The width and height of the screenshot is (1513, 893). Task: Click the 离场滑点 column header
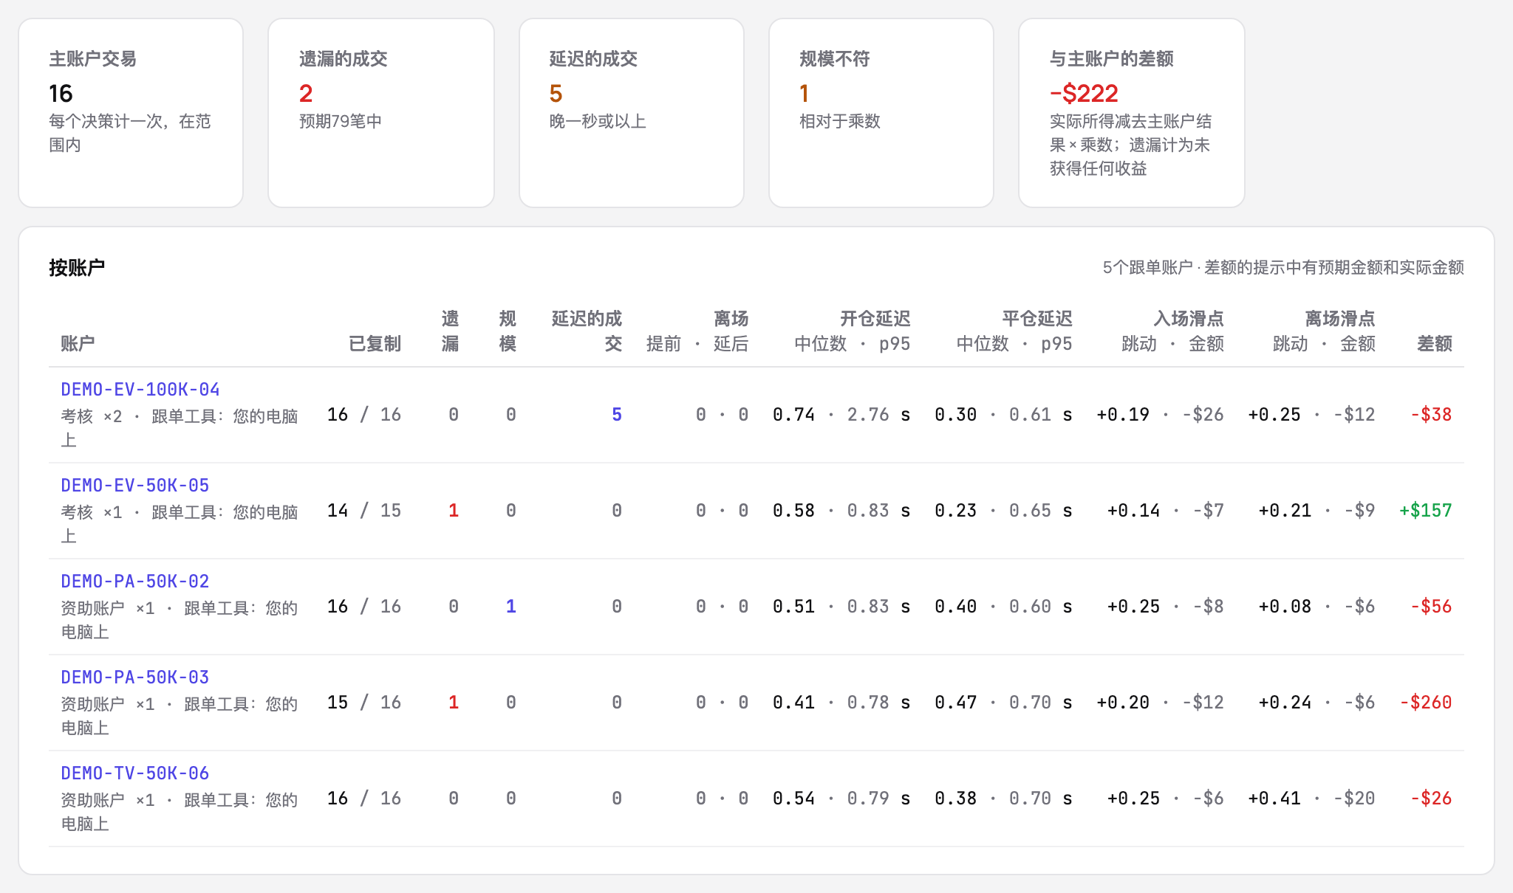[1340, 318]
